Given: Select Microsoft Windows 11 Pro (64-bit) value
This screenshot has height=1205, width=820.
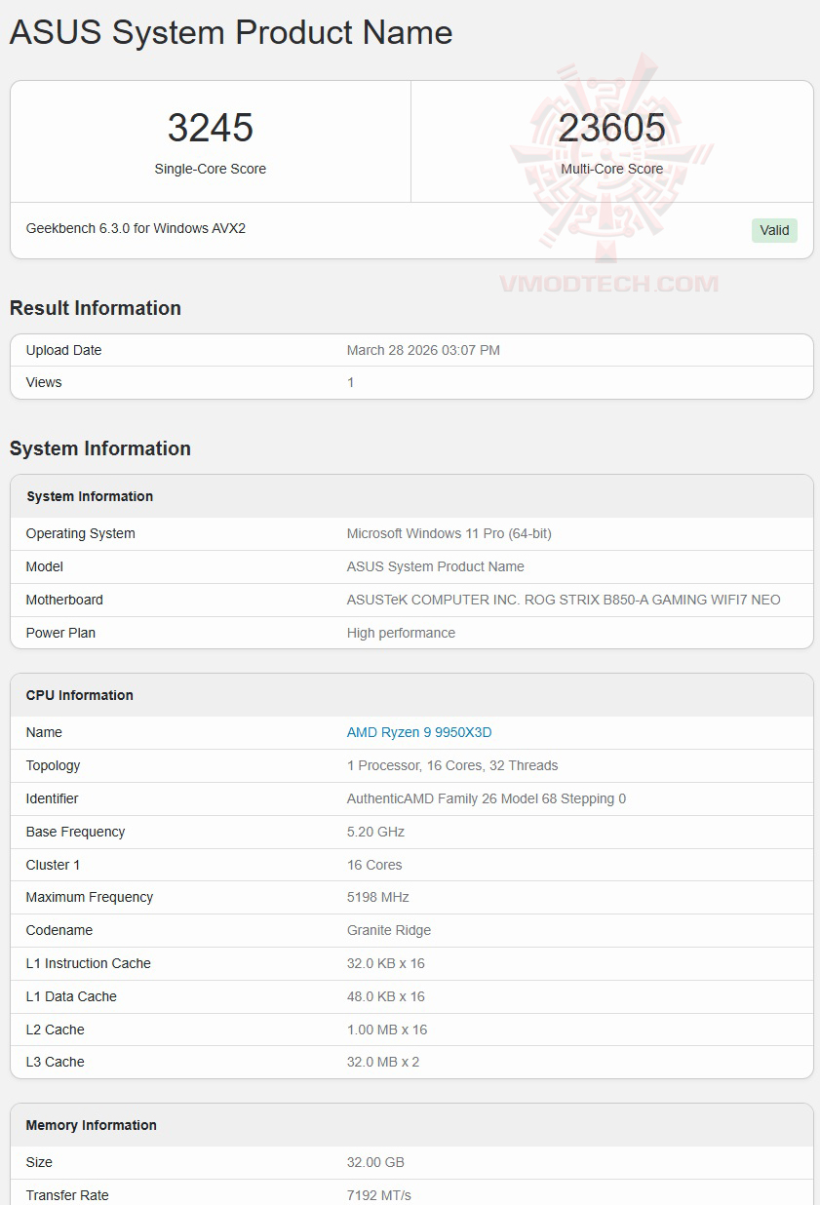Looking at the screenshot, I should tap(449, 533).
